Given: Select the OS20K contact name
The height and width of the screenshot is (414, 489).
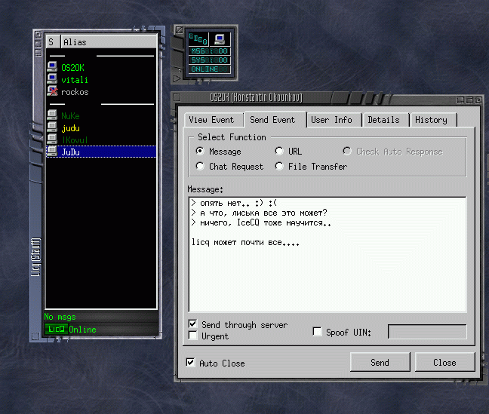Looking at the screenshot, I should [72, 68].
